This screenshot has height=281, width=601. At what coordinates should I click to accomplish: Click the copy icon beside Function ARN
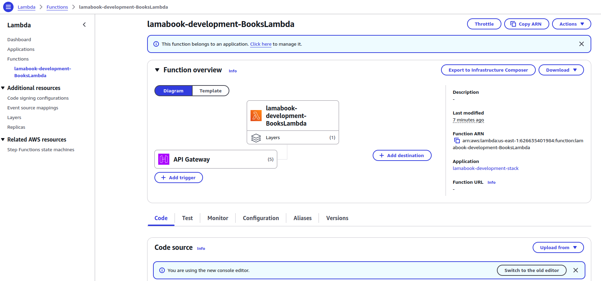click(457, 140)
